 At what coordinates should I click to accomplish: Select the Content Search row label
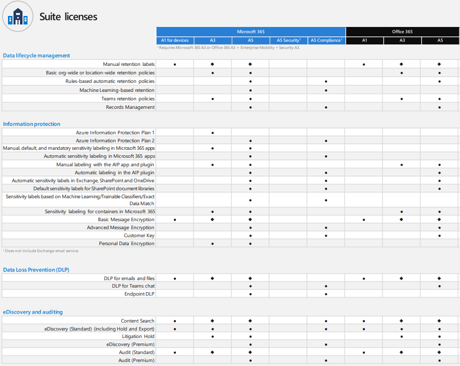tap(137, 321)
